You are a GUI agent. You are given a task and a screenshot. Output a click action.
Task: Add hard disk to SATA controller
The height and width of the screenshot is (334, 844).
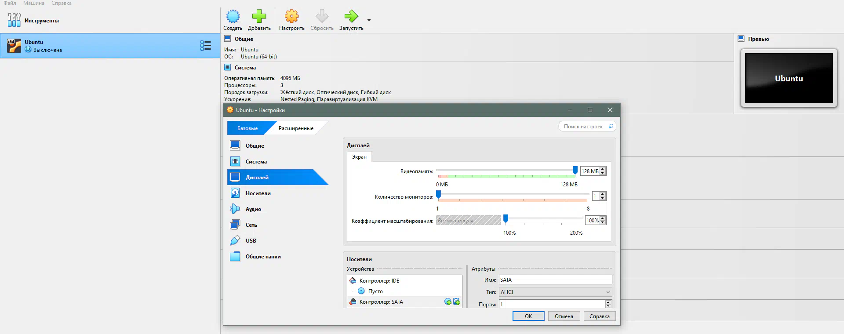tap(457, 302)
